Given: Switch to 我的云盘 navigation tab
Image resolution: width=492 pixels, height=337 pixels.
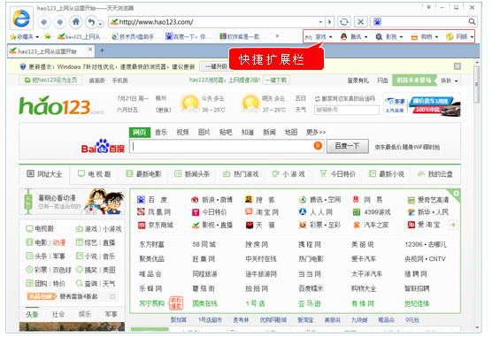Looking at the screenshot, I should [x=434, y=174].
